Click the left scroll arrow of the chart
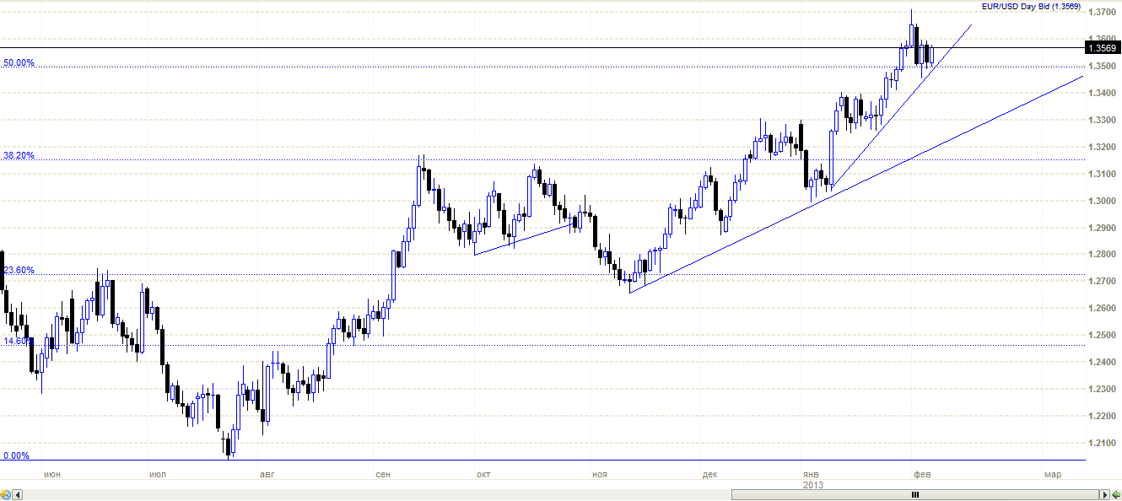Screen dimensions: 1122x501 (x=19, y=494)
